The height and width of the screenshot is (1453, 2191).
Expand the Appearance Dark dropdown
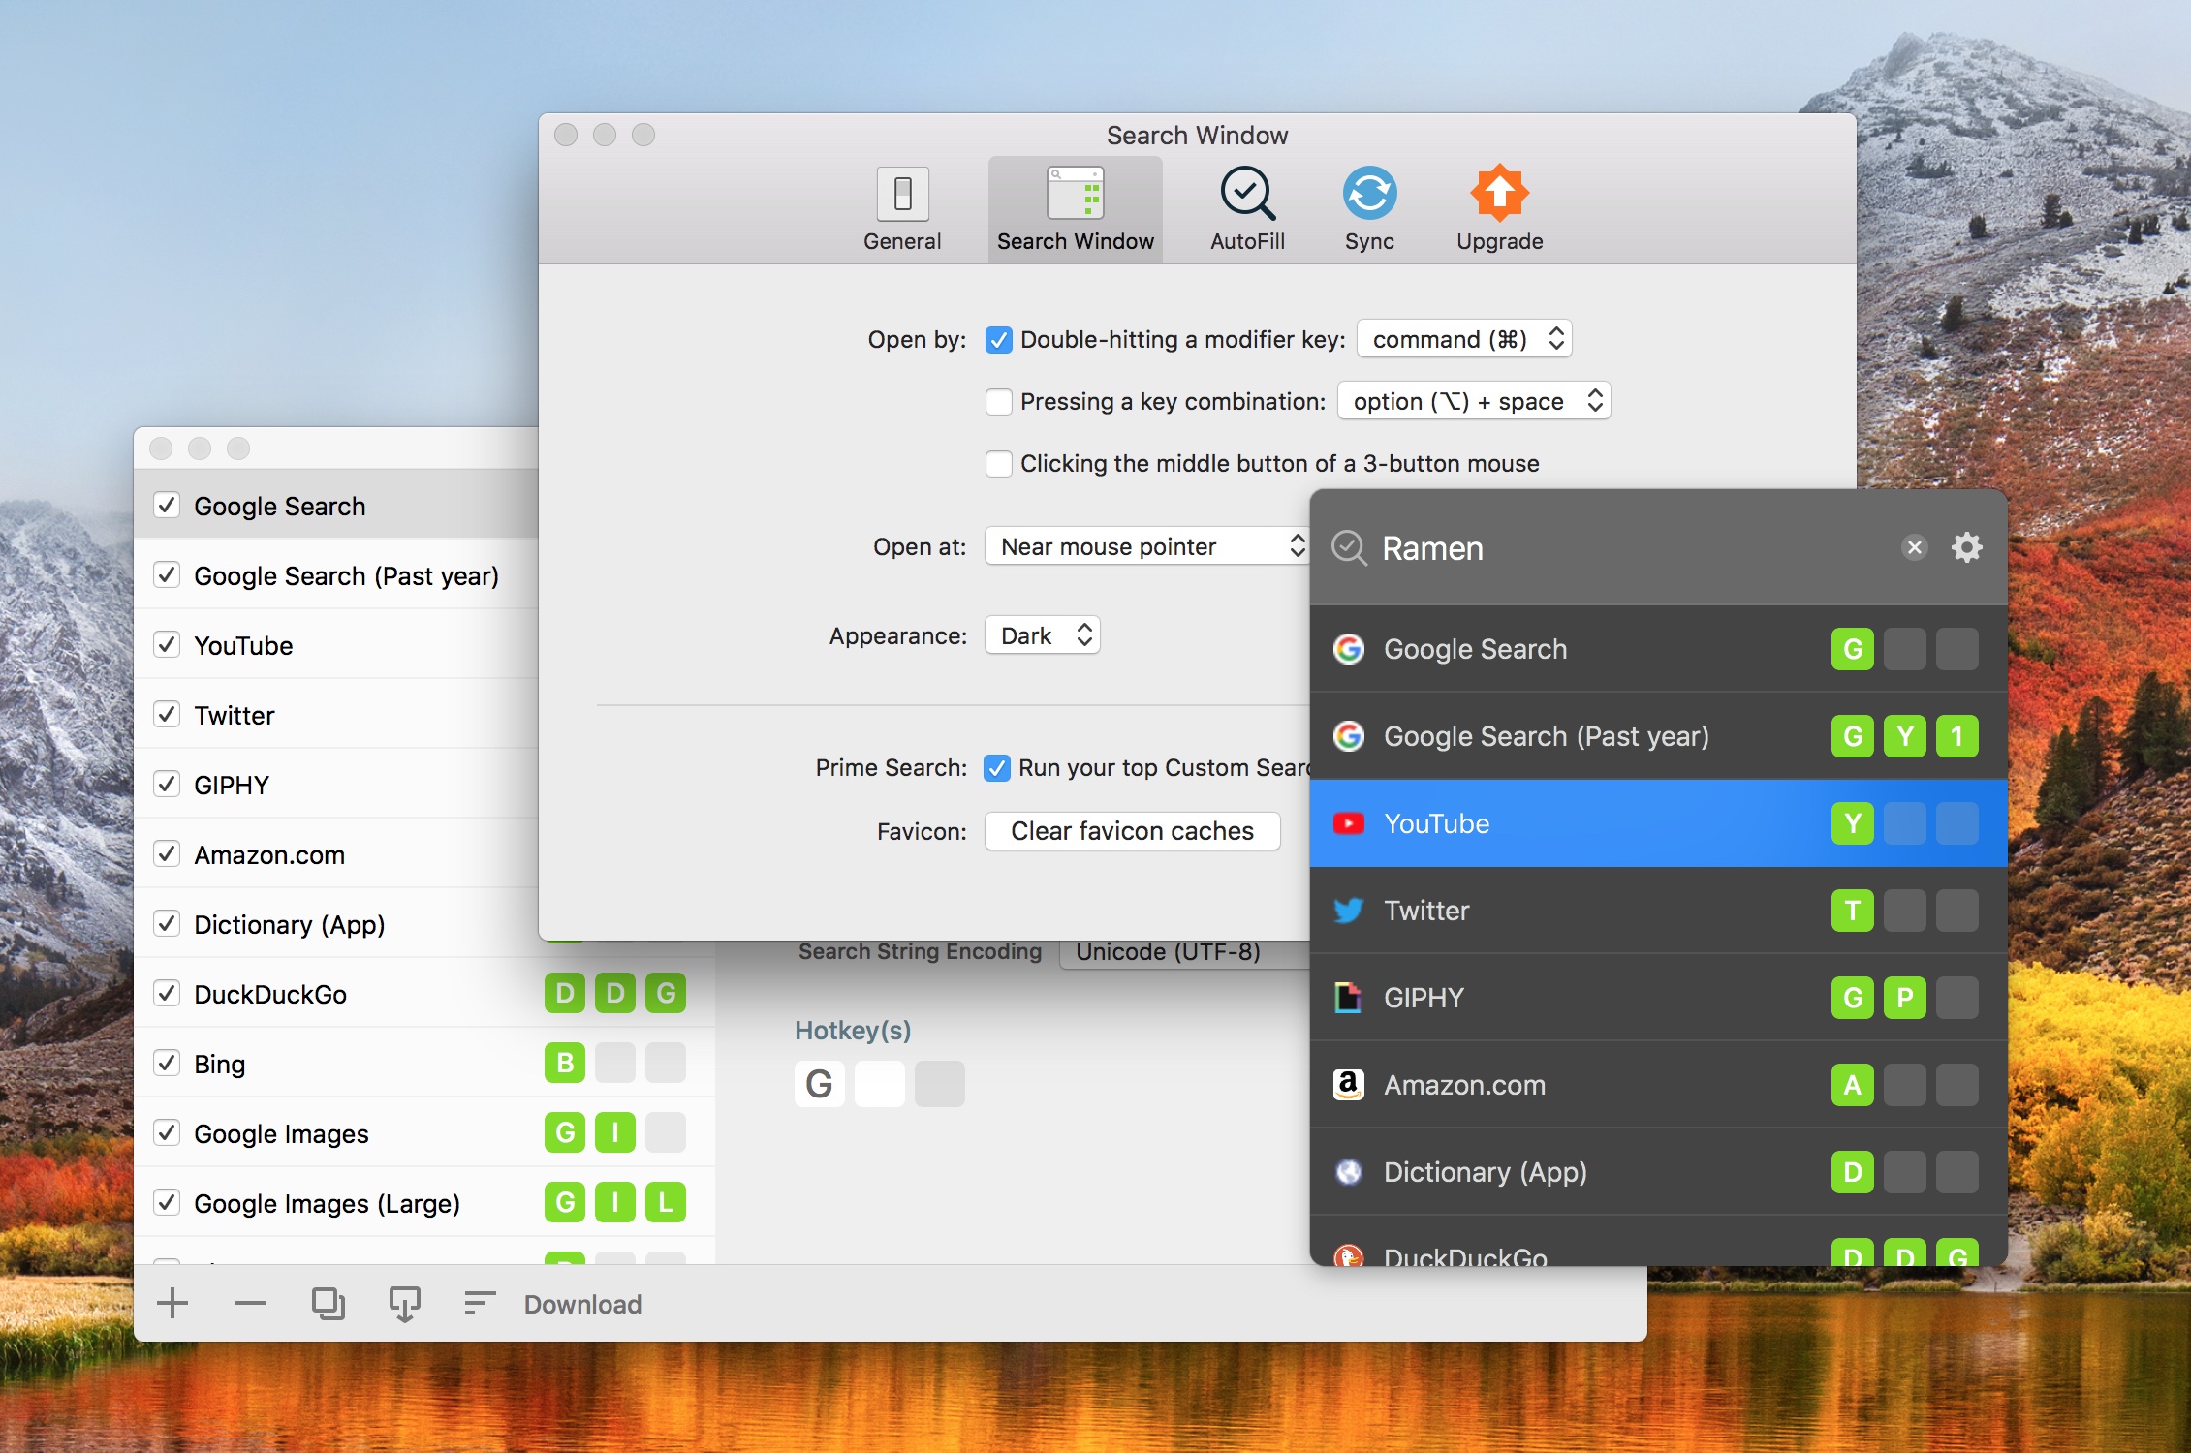click(x=1045, y=635)
